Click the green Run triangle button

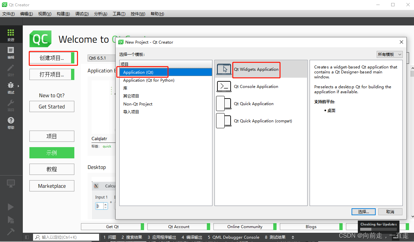pyautogui.click(x=11, y=207)
